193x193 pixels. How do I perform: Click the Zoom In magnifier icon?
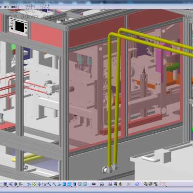point(49,184)
